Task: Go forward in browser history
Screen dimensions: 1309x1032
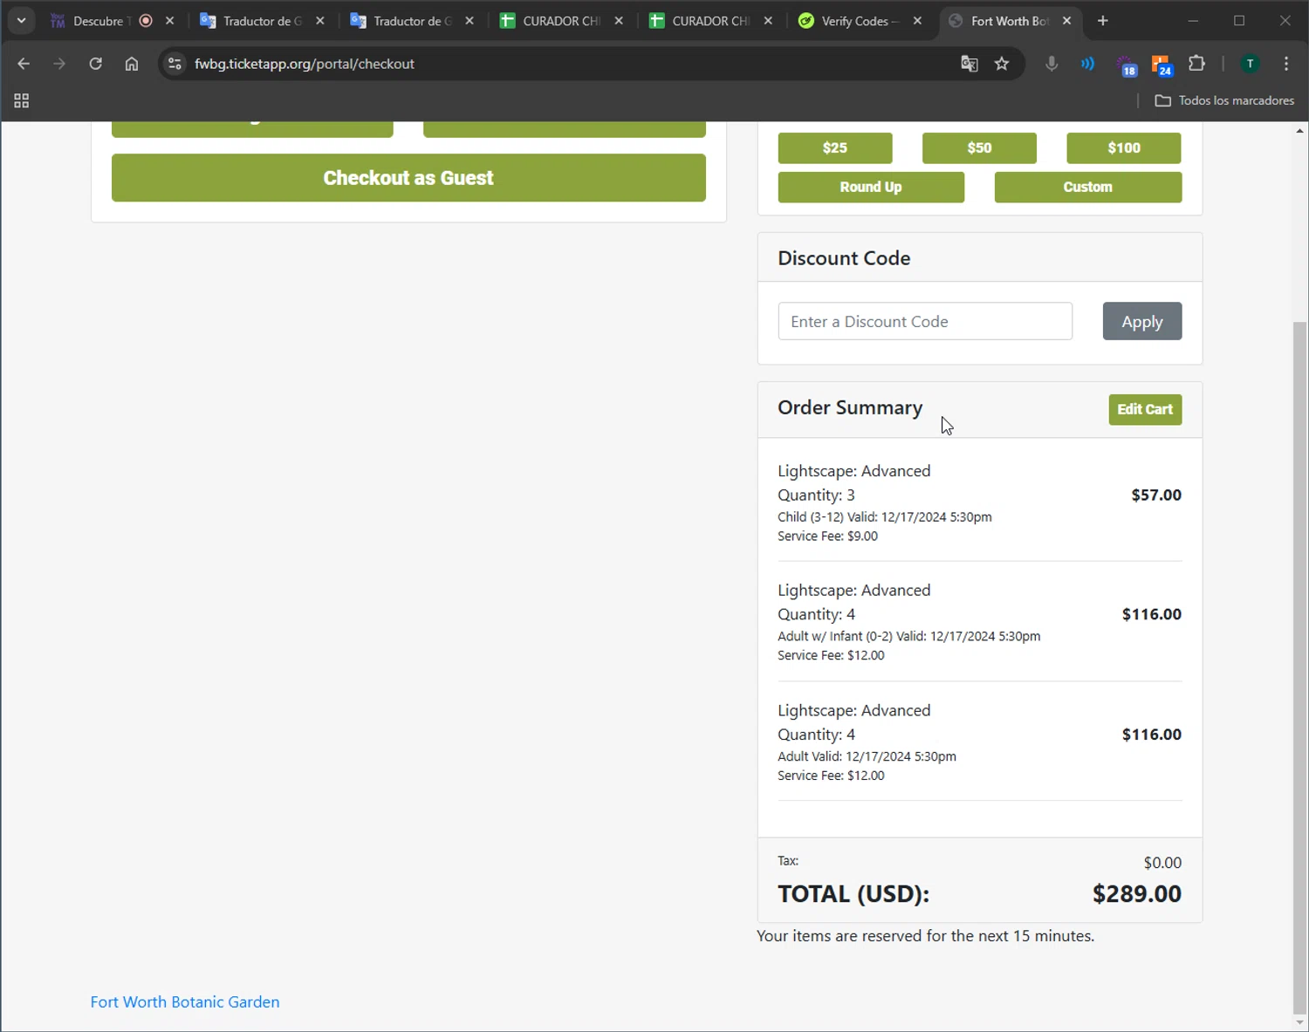Action: (59, 64)
